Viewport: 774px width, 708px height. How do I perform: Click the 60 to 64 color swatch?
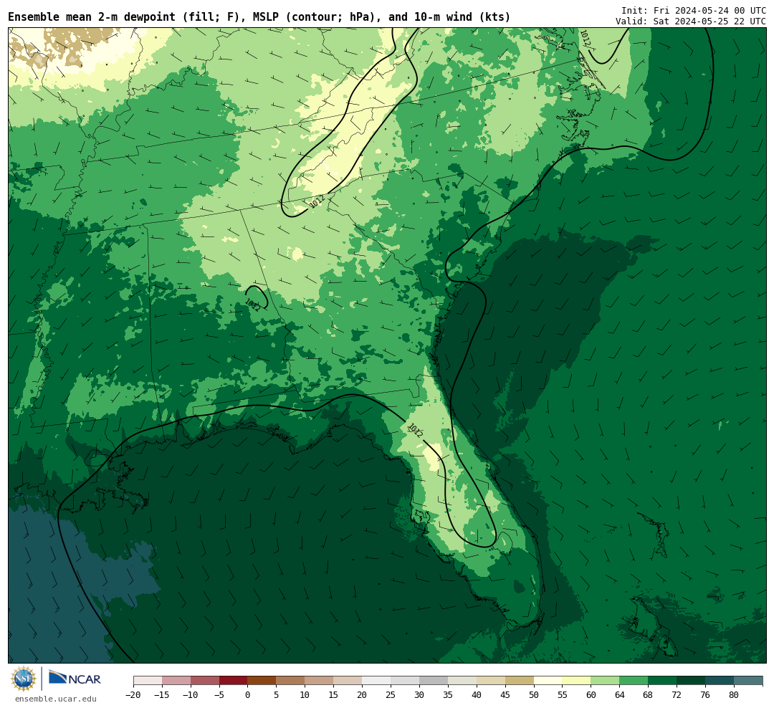[x=606, y=680]
